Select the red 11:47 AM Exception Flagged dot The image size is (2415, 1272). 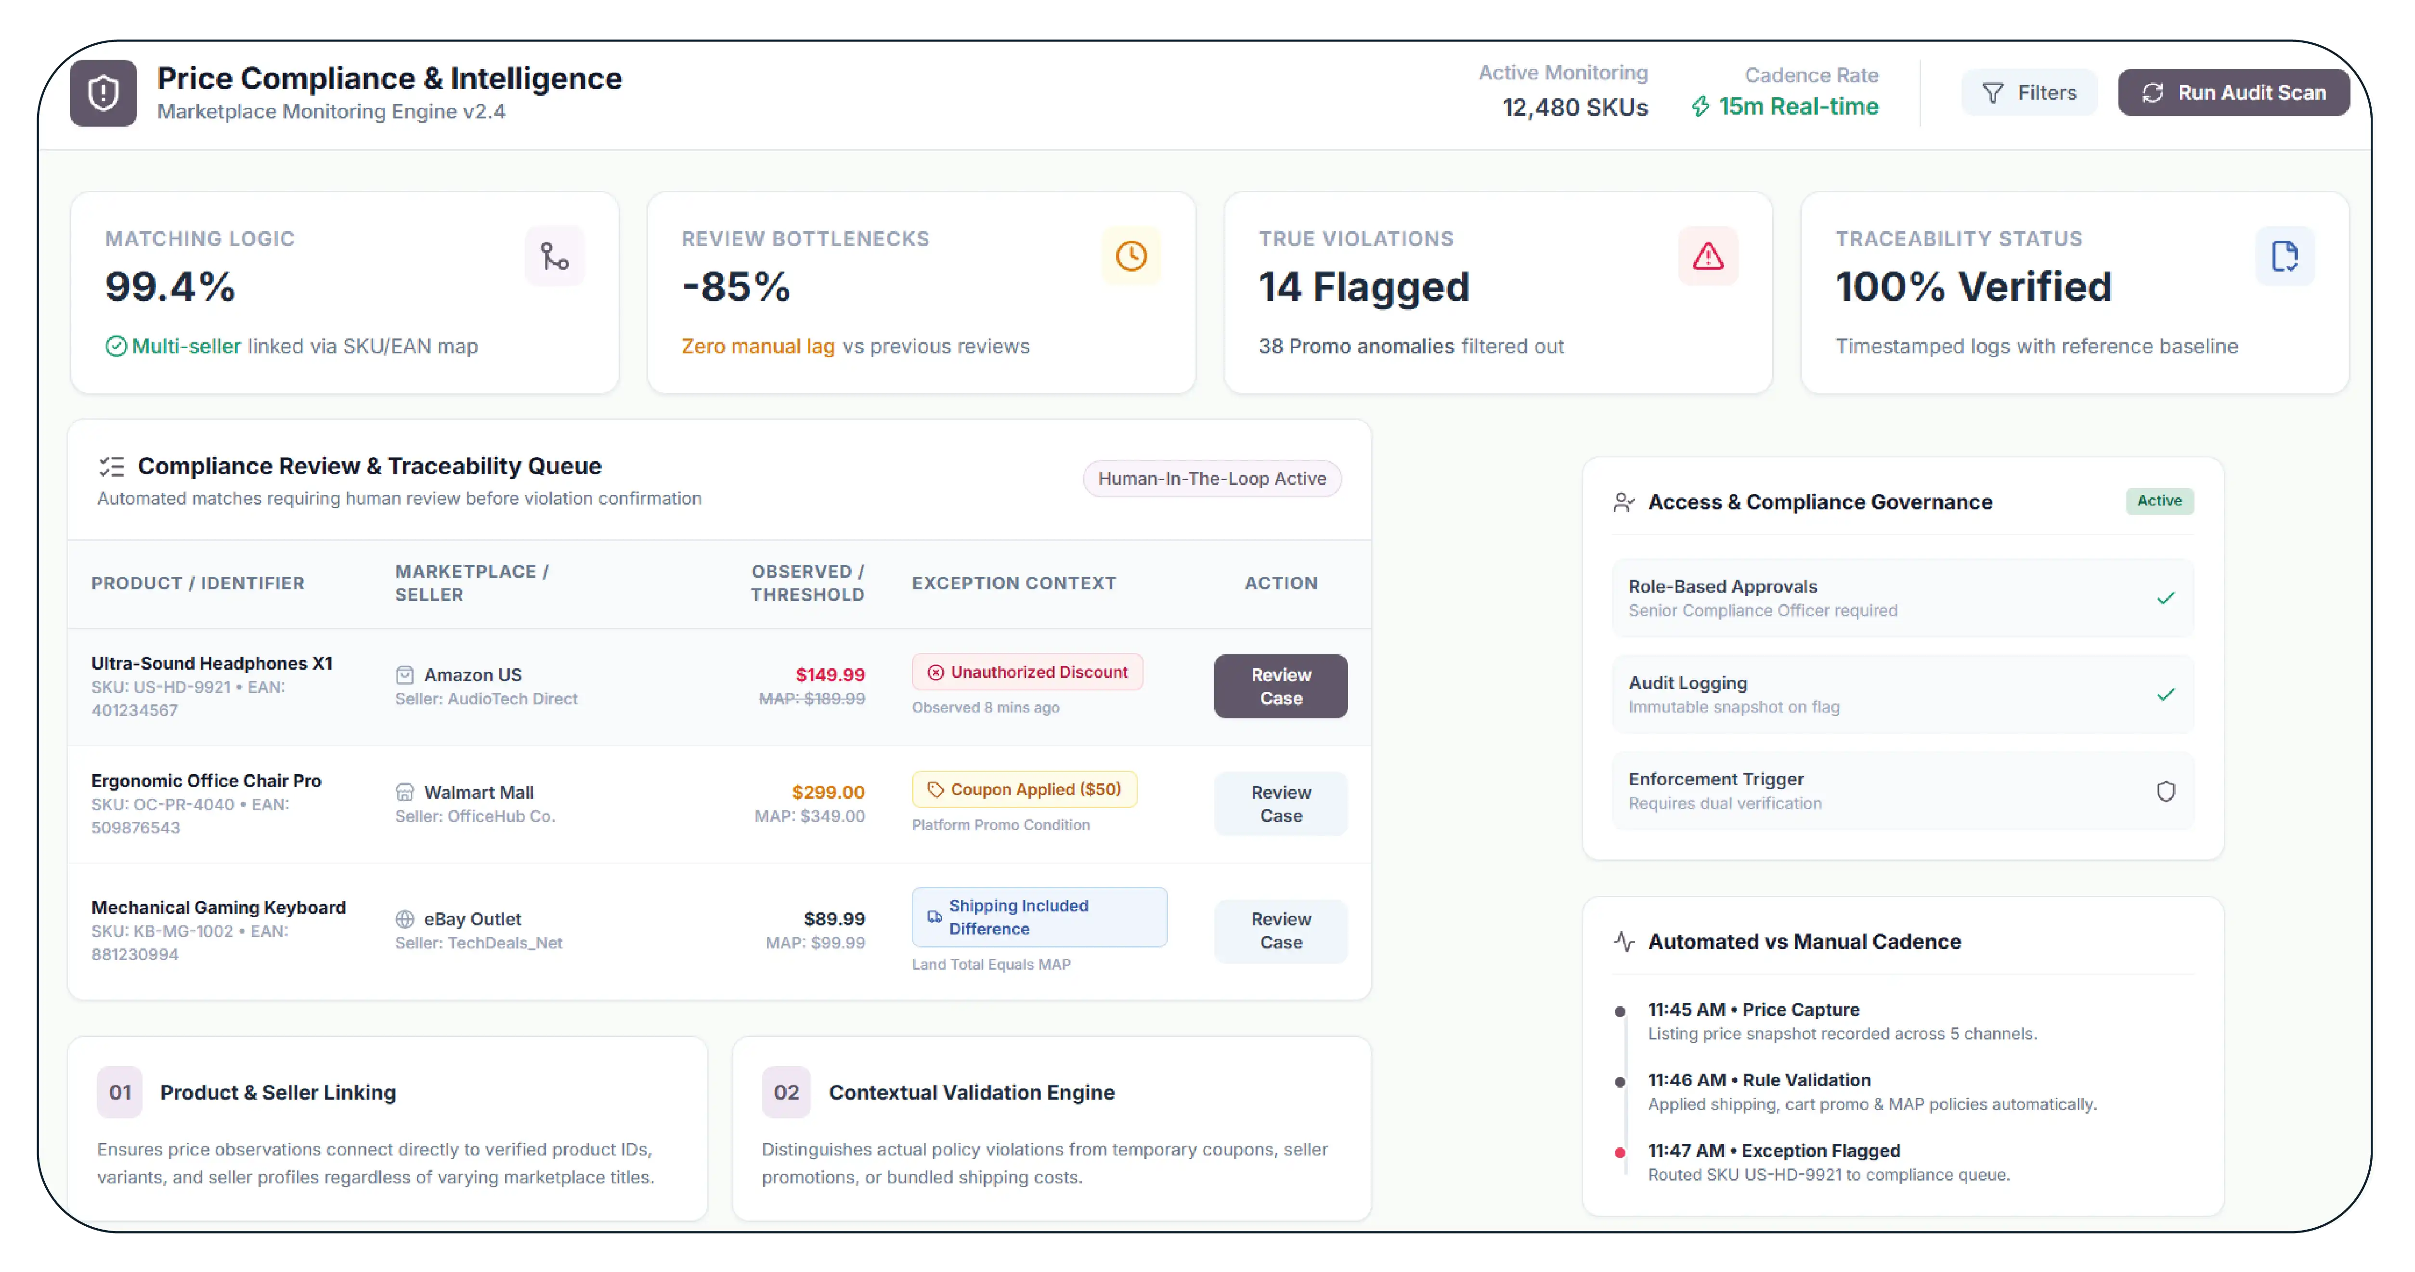[1619, 1152]
